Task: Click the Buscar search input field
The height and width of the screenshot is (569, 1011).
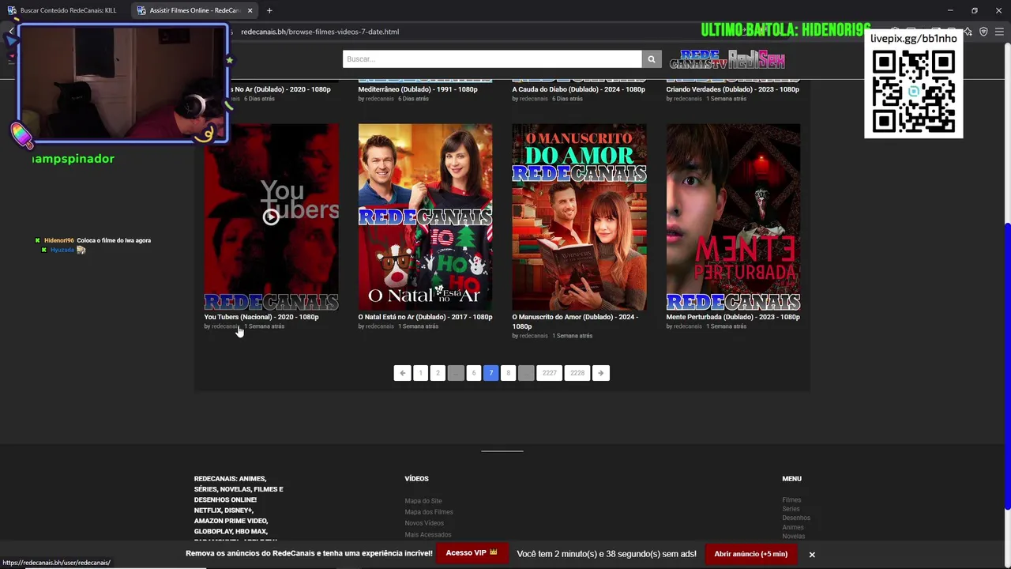Action: [492, 59]
